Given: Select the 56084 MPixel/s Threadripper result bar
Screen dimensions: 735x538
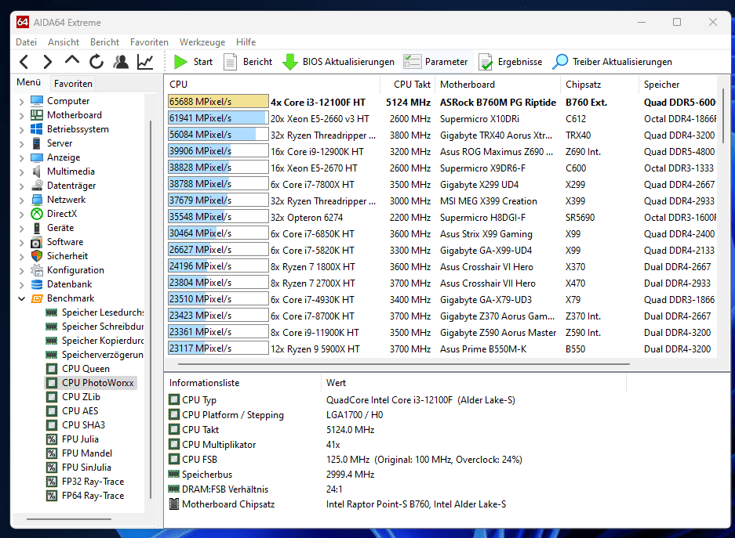Looking at the screenshot, I should tap(218, 134).
